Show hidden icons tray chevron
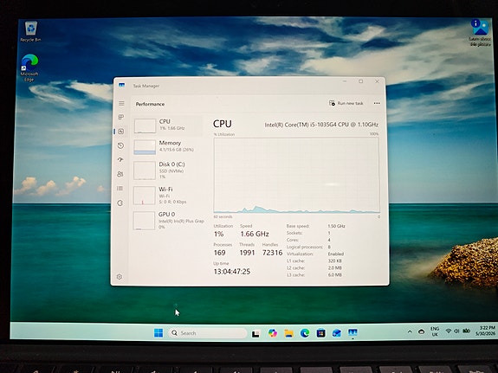The image size is (498, 373). point(410,331)
